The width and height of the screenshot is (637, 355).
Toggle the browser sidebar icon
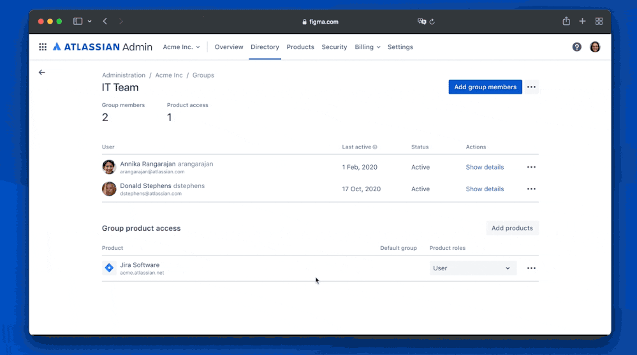coord(78,21)
